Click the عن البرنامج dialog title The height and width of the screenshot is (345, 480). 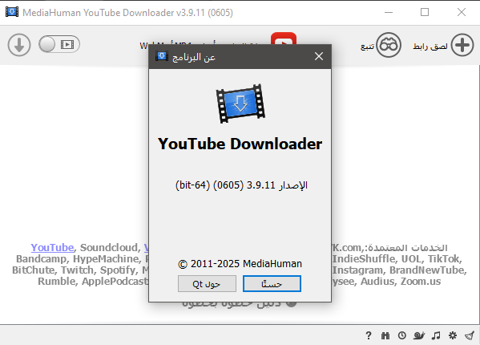coord(194,57)
